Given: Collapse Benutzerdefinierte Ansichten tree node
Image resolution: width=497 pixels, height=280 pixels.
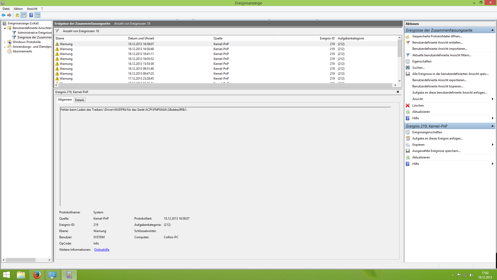Looking at the screenshot, I should tap(5, 28).
